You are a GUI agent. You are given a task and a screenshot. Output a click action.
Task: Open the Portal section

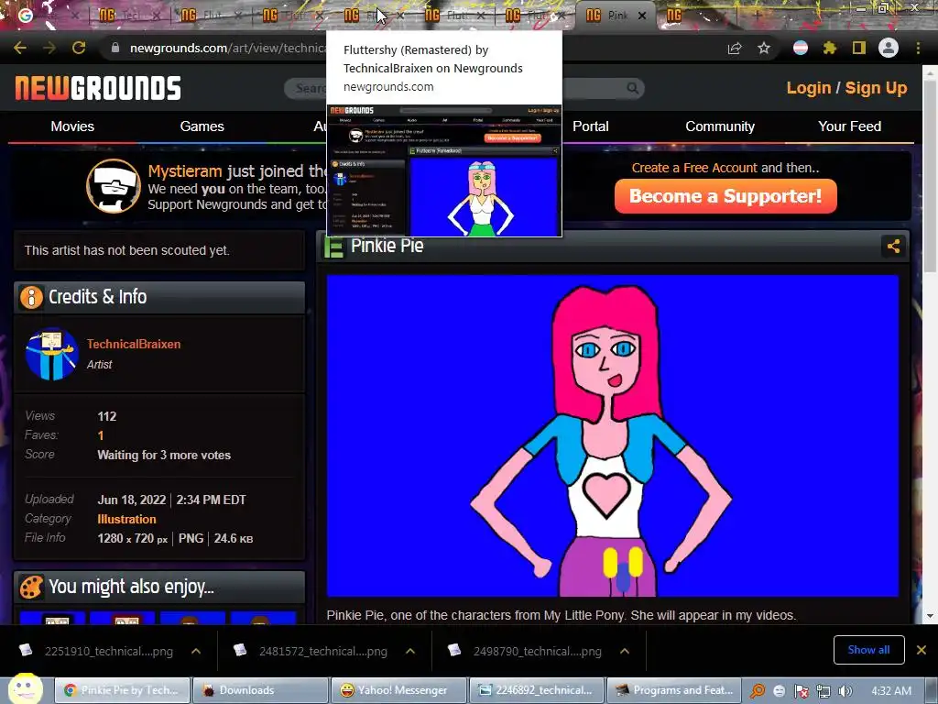click(591, 126)
